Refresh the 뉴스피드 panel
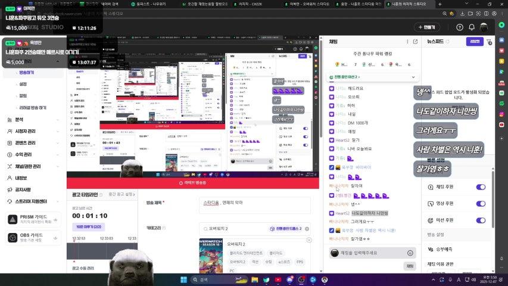Image resolution: width=508 pixels, height=286 pixels. 448,42
